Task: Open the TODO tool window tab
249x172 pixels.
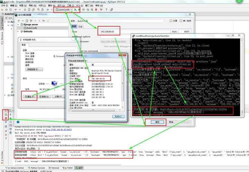Action: tap(67, 168)
